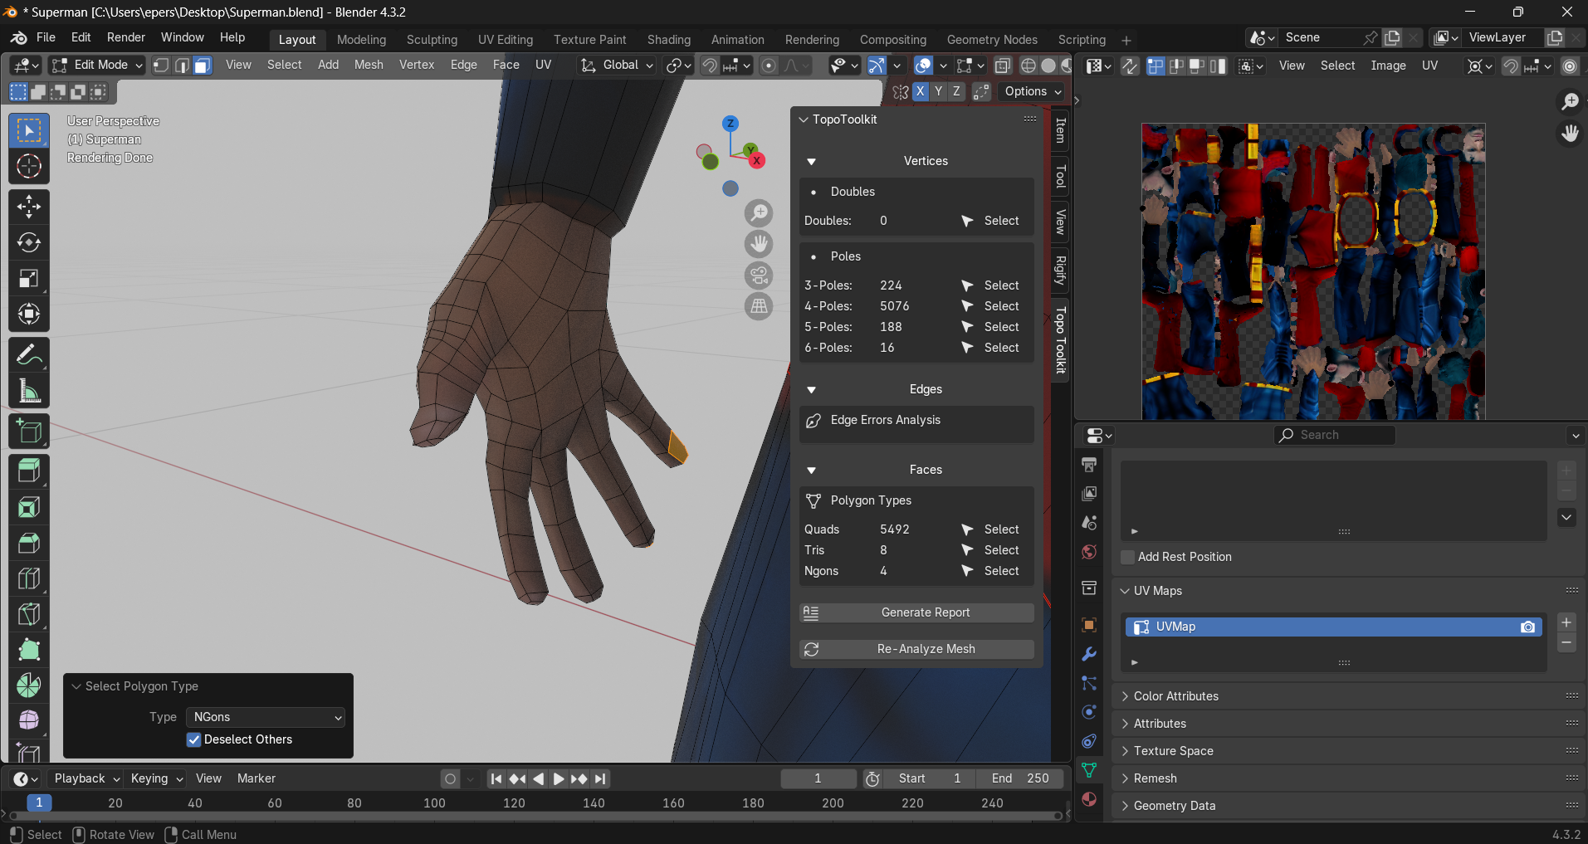
Task: Toggle UVMap active render camera icon
Action: 1527,627
